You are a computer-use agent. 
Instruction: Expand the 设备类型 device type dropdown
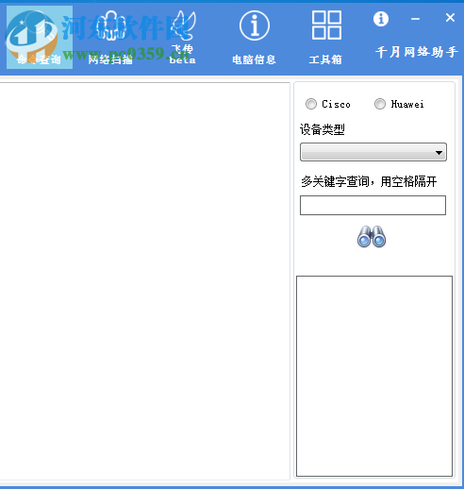click(373, 152)
